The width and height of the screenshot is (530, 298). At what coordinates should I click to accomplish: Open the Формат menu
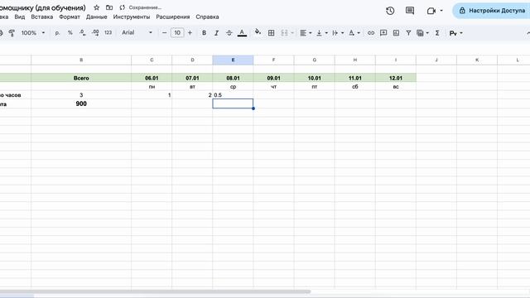[x=70, y=17]
